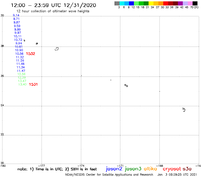
Task: Click the 11.34 wave height value
Action: (21, 67)
